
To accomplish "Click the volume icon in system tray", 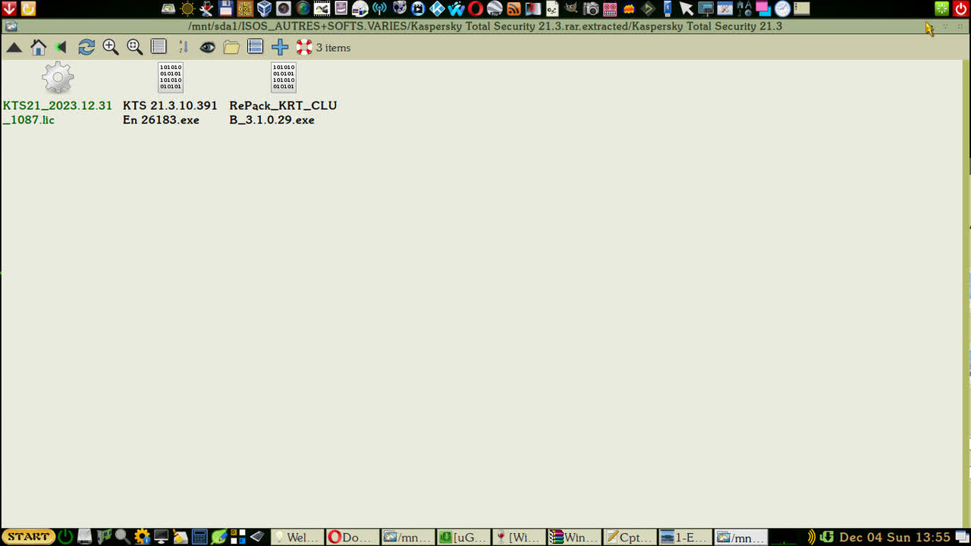I will point(811,537).
